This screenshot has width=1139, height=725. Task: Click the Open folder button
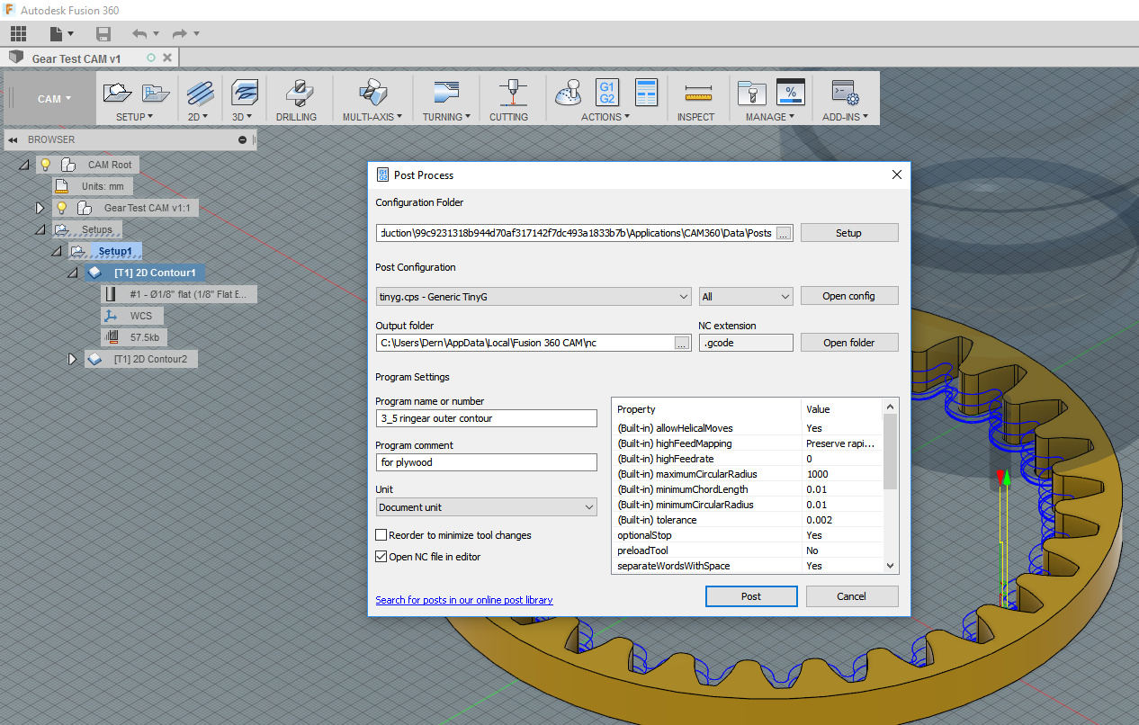[848, 343]
